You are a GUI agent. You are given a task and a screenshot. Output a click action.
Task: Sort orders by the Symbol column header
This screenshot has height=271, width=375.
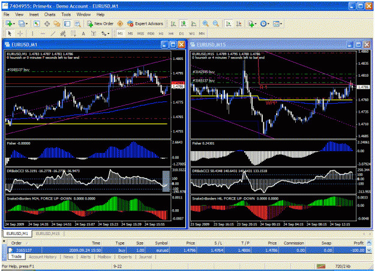pyautogui.click(x=161, y=243)
